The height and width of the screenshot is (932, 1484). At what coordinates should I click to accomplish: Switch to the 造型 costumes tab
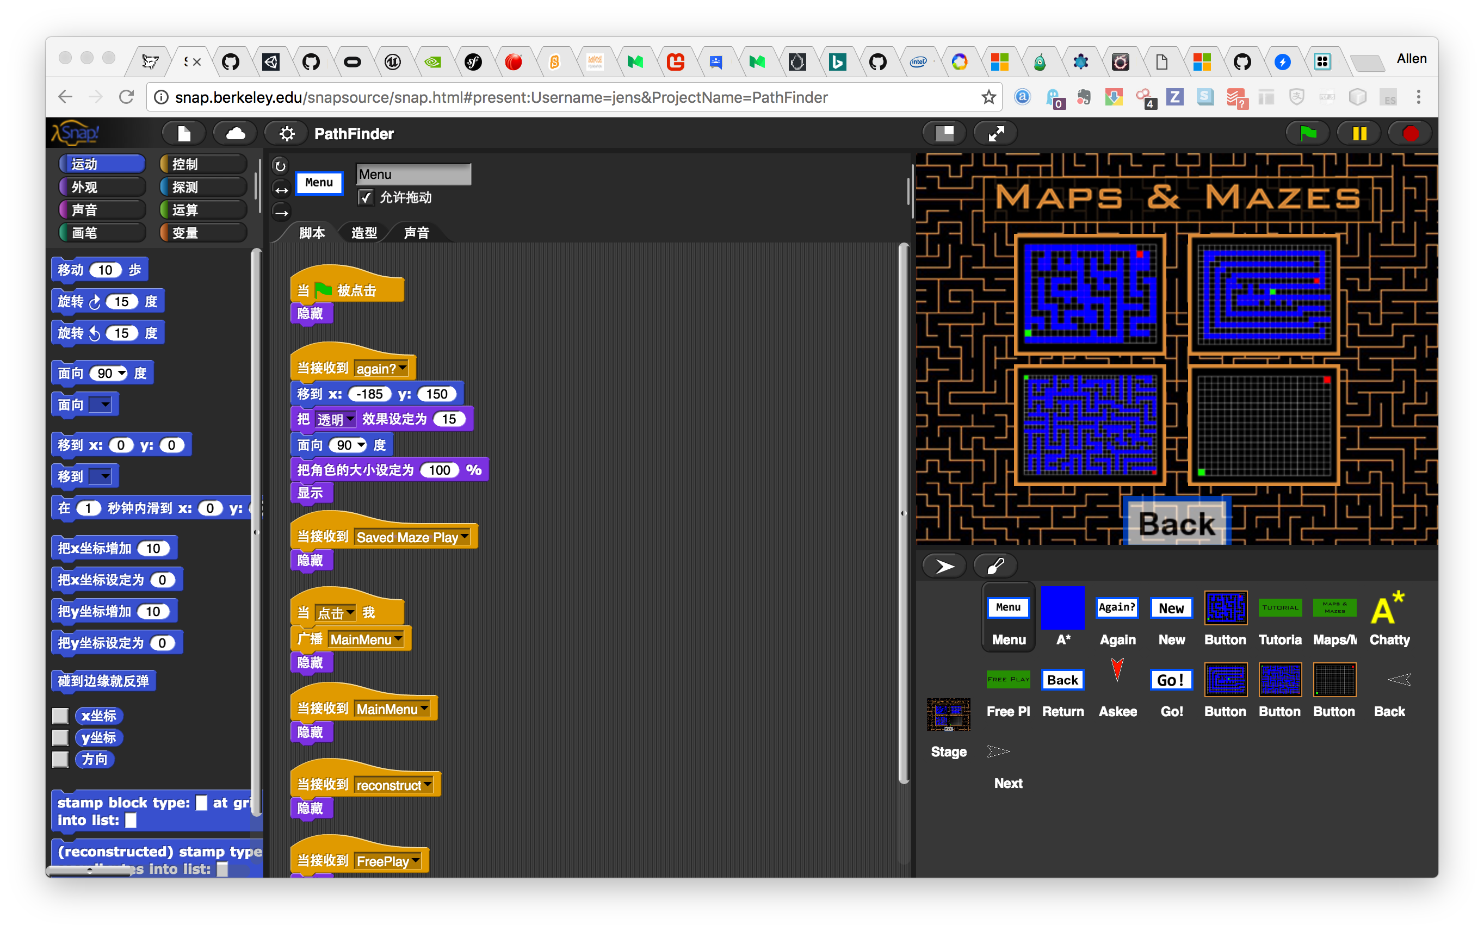click(x=363, y=233)
